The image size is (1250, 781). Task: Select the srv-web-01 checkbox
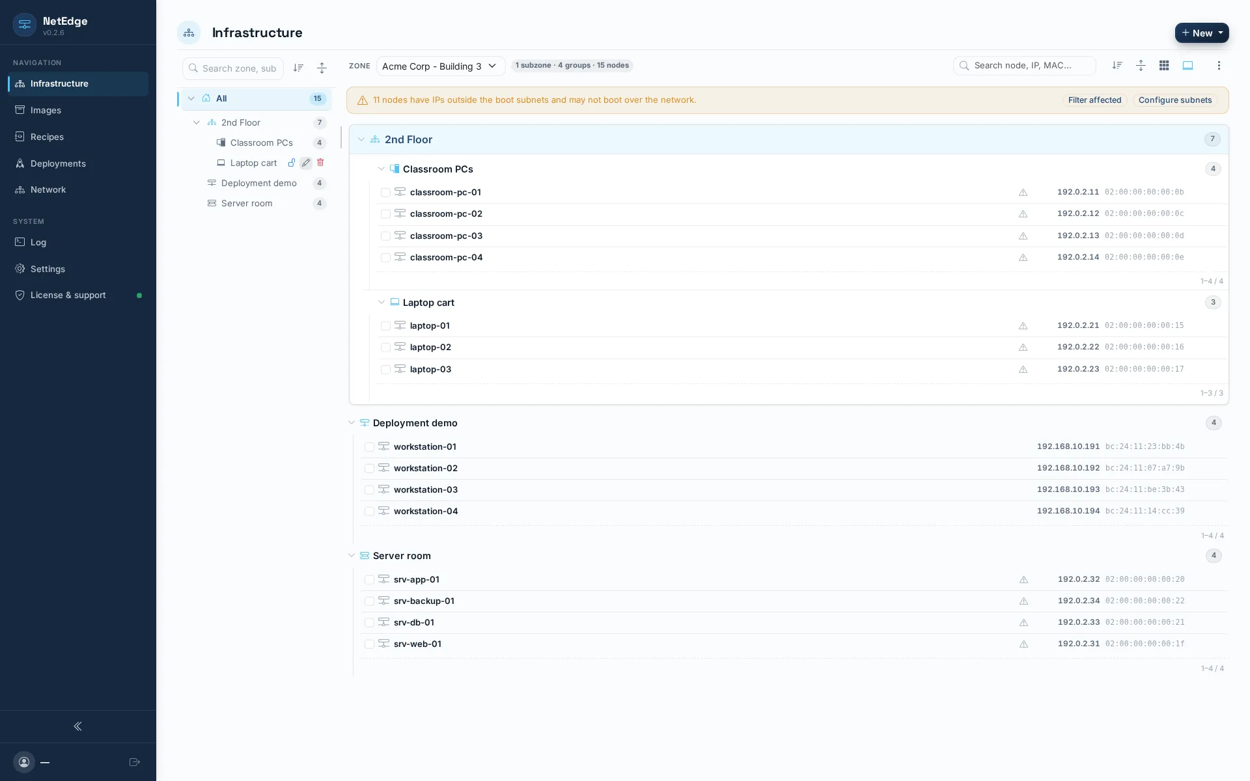click(x=369, y=644)
